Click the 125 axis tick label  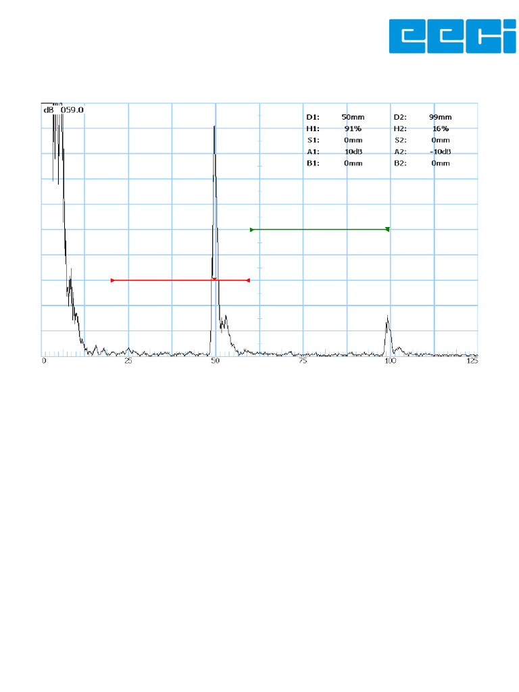tap(472, 361)
